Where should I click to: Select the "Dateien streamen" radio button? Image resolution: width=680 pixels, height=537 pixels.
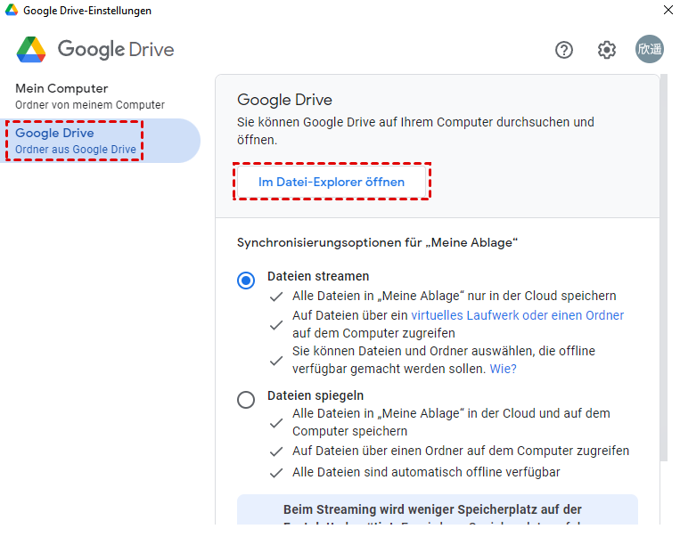point(246,281)
